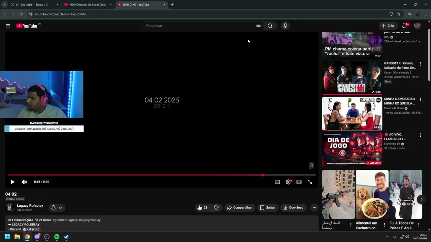The height and width of the screenshot is (242, 431).
Task: Open the YouTube hamburger guide menu
Action: 8,26
